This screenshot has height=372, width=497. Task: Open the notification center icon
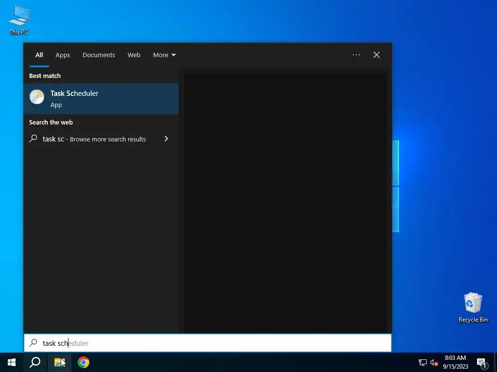click(481, 362)
